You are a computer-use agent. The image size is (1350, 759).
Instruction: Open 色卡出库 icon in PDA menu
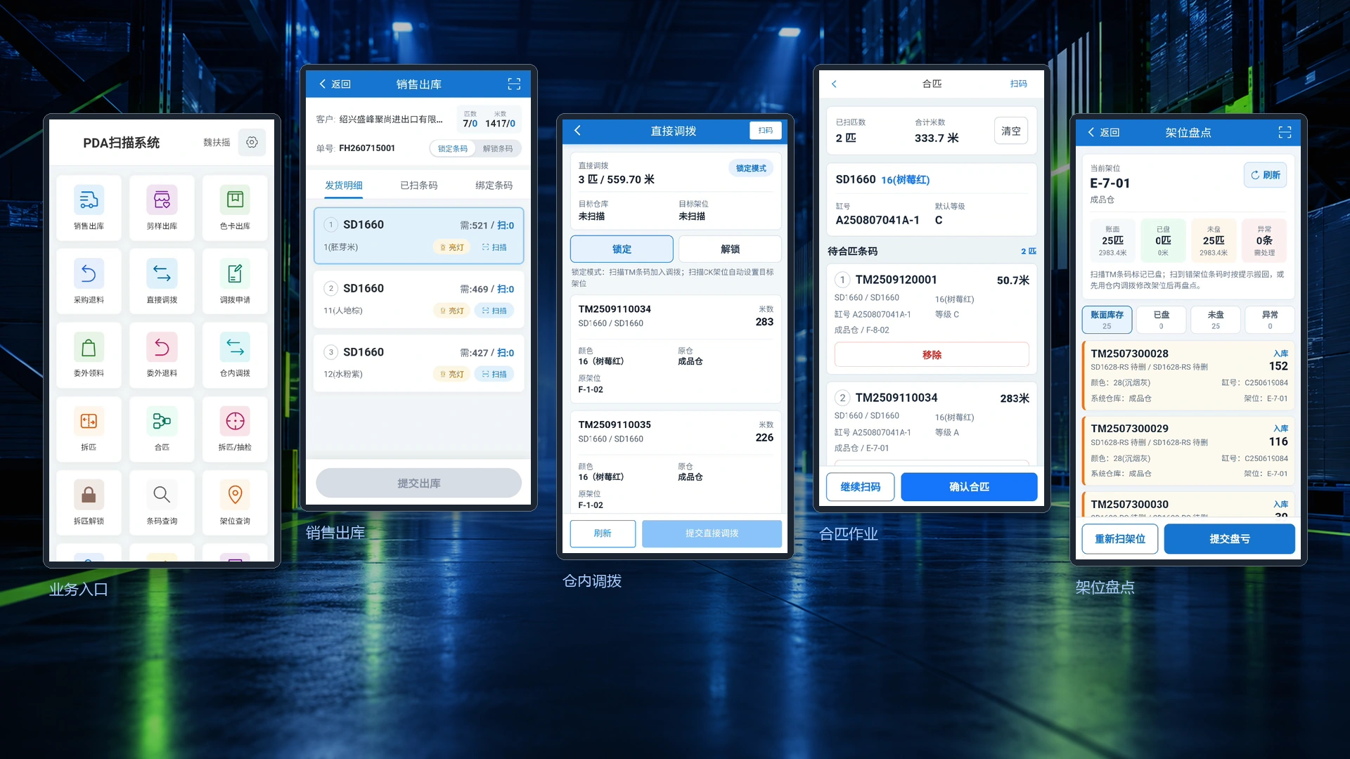(x=235, y=200)
